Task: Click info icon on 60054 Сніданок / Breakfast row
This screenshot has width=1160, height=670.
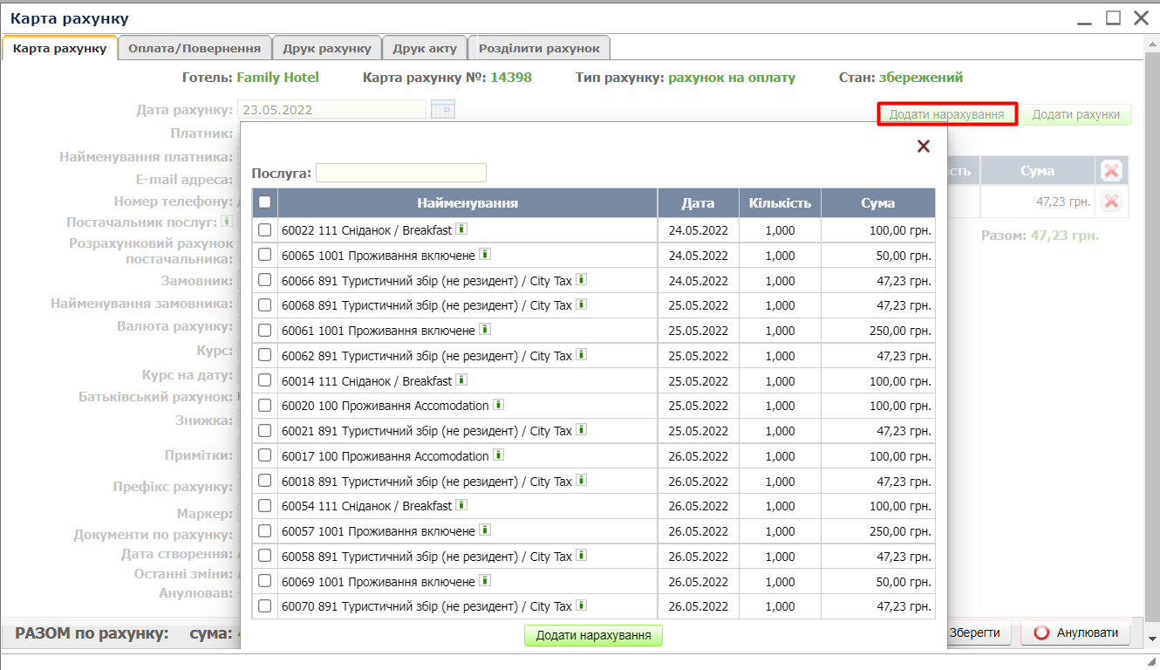Action: pyautogui.click(x=462, y=505)
